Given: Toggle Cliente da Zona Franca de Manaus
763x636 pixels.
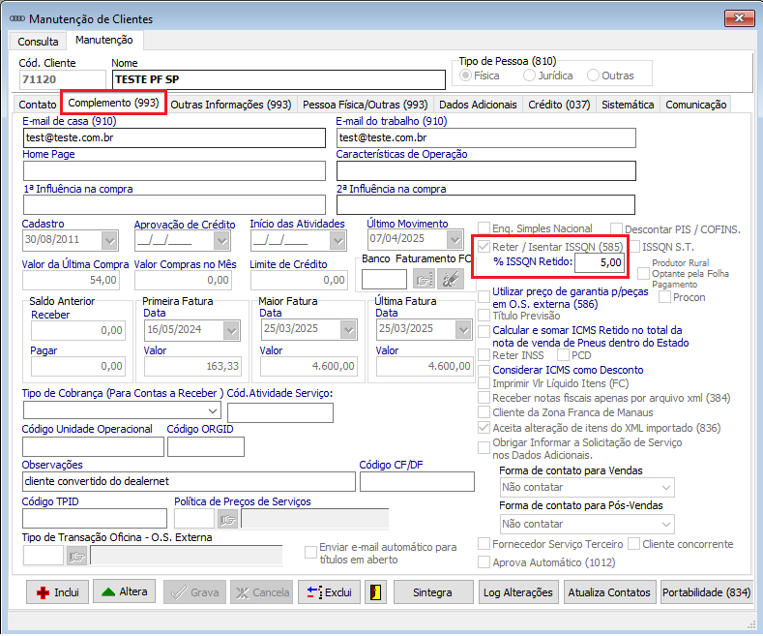Looking at the screenshot, I should [x=484, y=412].
